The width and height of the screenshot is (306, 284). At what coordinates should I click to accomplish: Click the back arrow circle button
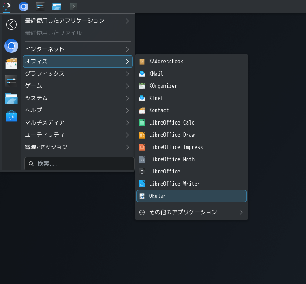tap(11, 24)
